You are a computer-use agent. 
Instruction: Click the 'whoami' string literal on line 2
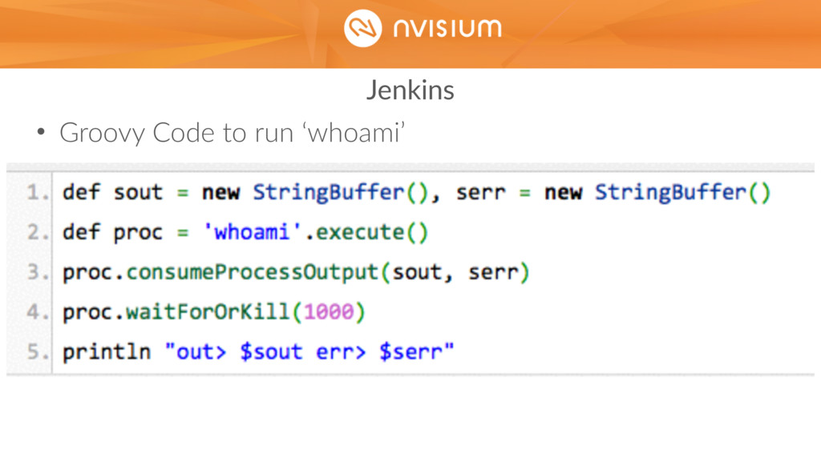point(252,231)
